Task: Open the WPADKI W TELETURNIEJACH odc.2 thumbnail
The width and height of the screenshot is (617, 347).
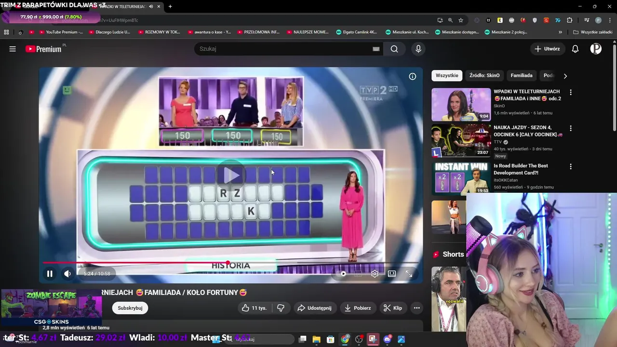Action: [461, 104]
